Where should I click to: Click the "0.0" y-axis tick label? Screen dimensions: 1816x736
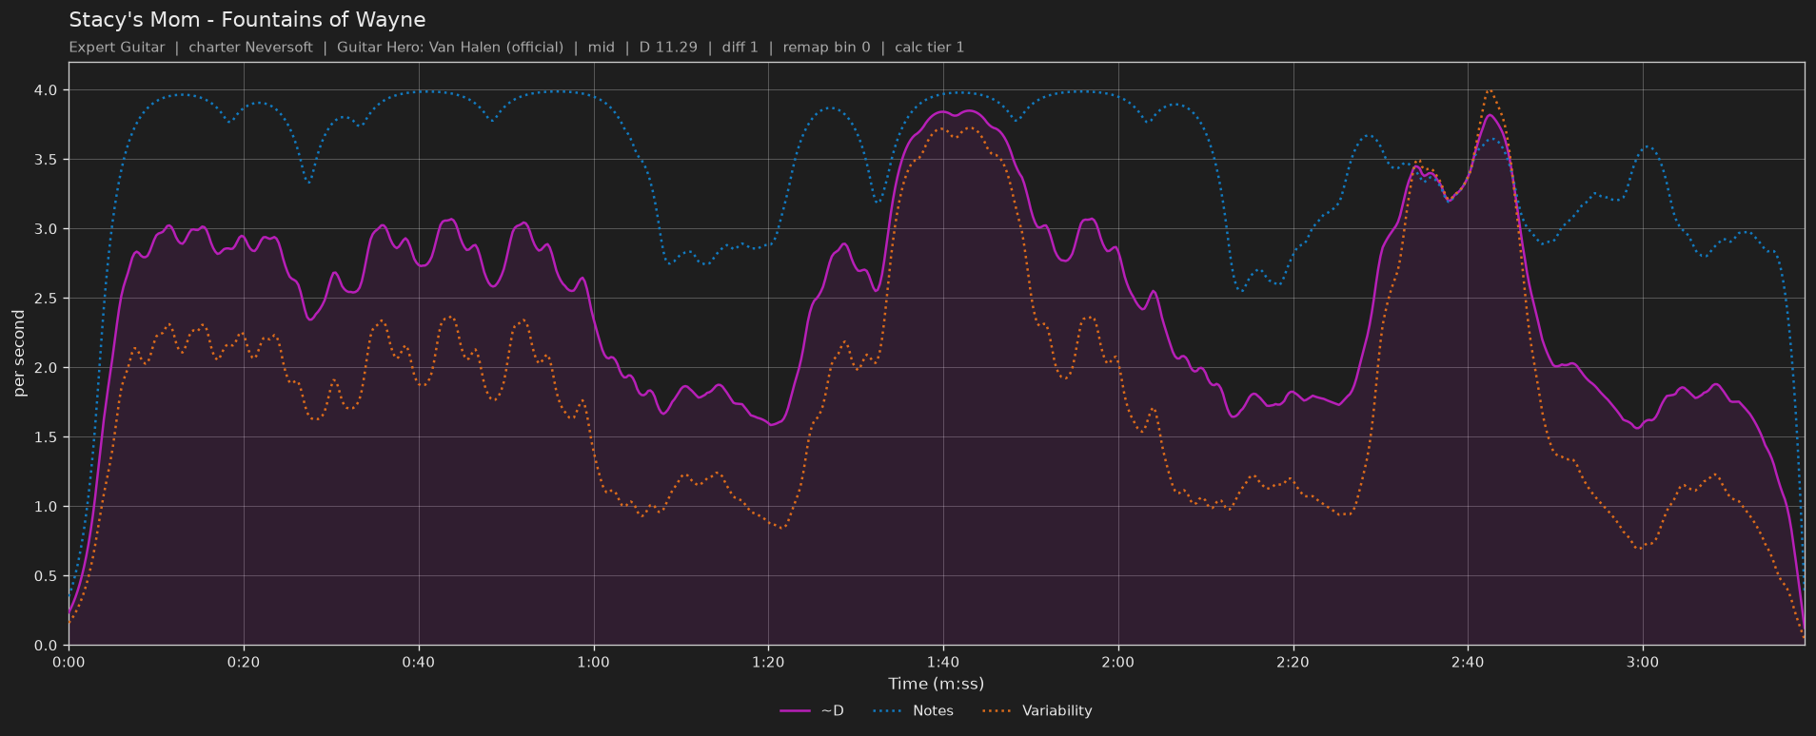(47, 646)
